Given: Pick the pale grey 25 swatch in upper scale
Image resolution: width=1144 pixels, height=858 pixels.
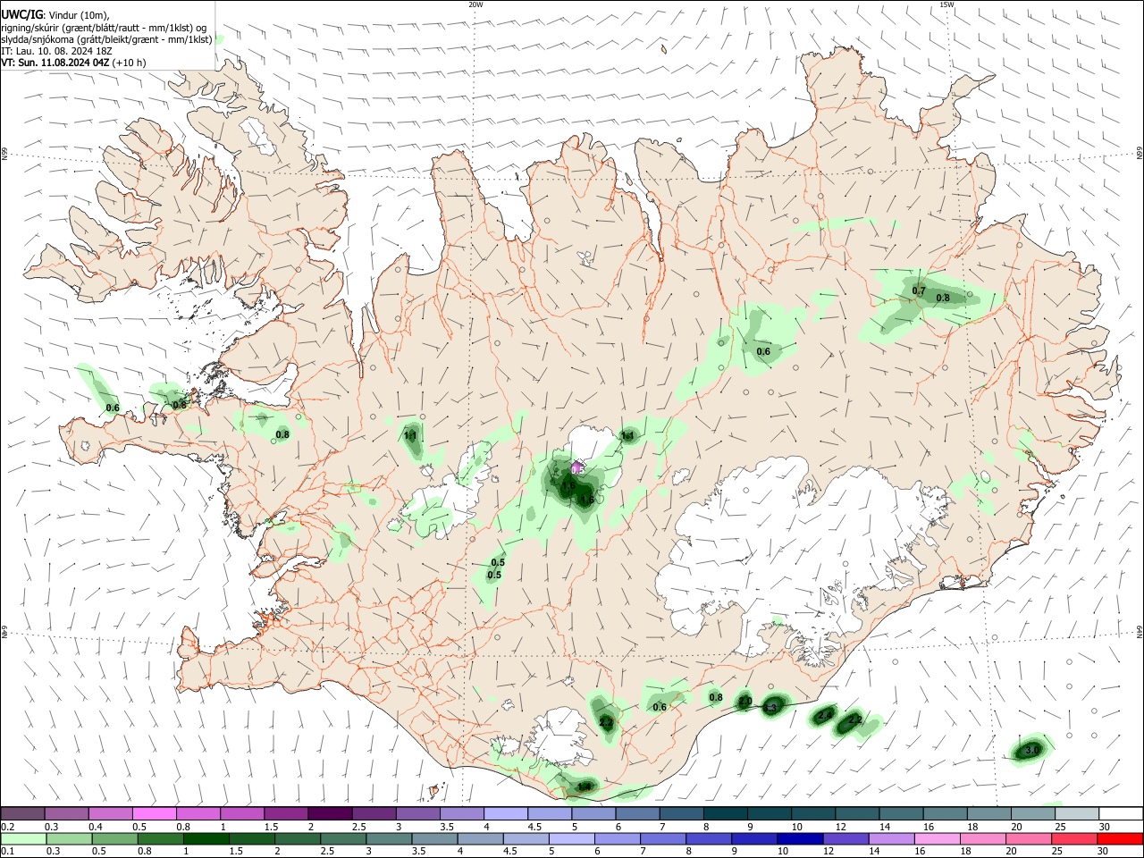Looking at the screenshot, I should point(1078,813).
